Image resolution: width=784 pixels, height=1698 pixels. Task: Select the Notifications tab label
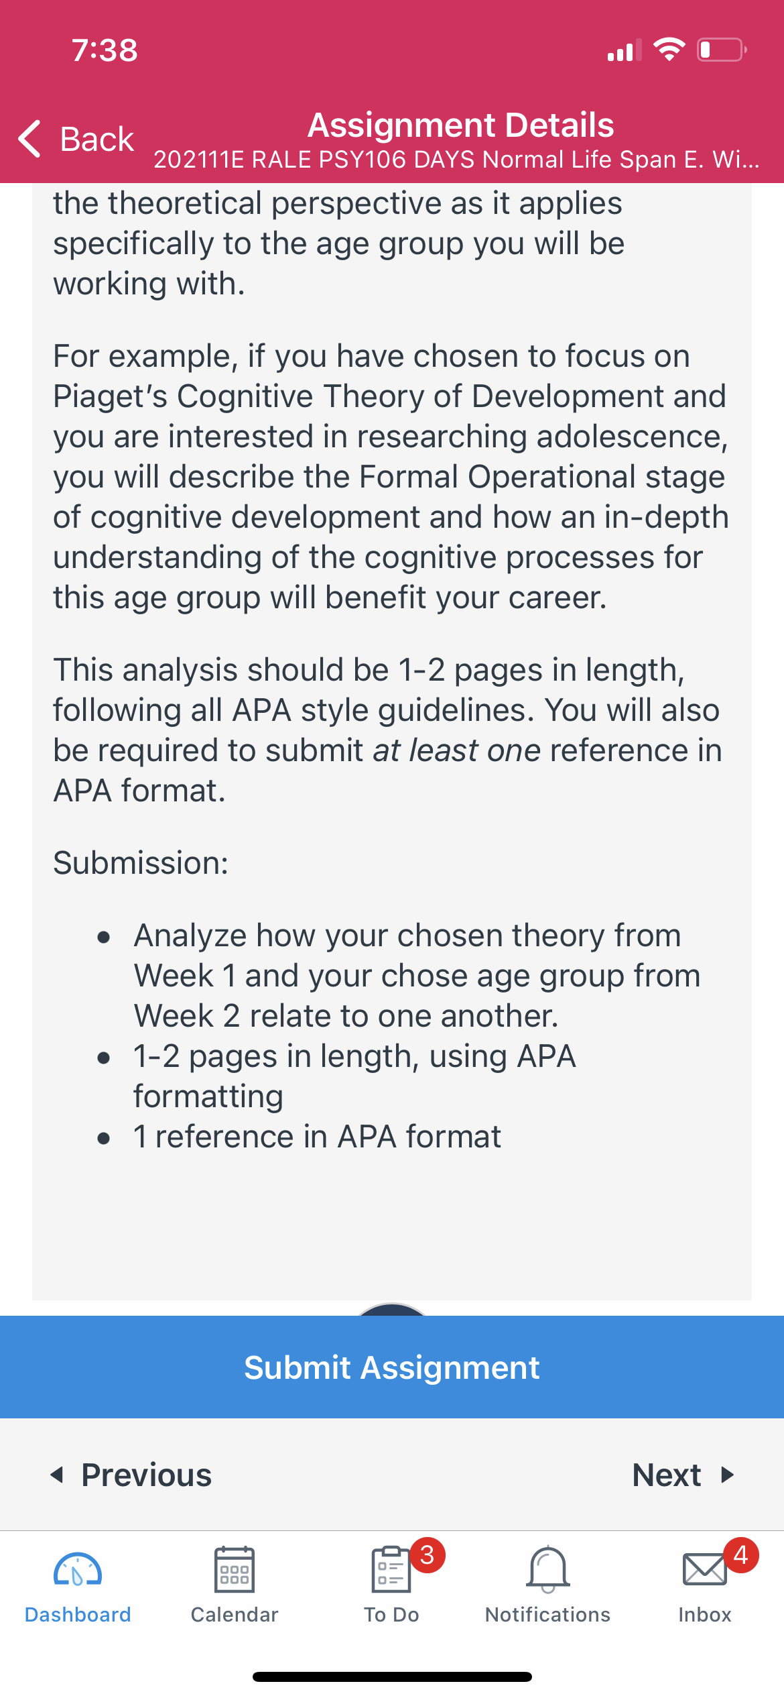(x=548, y=1615)
